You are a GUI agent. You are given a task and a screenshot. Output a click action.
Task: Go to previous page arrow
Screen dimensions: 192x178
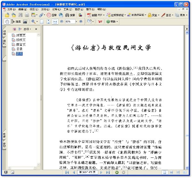click(x=74, y=172)
